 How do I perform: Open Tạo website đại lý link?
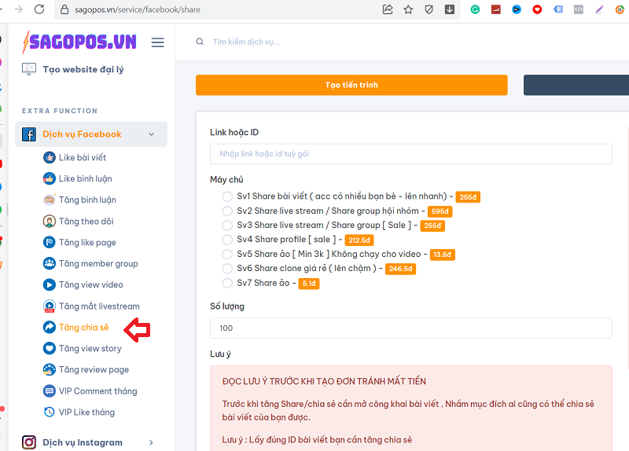[x=83, y=69]
